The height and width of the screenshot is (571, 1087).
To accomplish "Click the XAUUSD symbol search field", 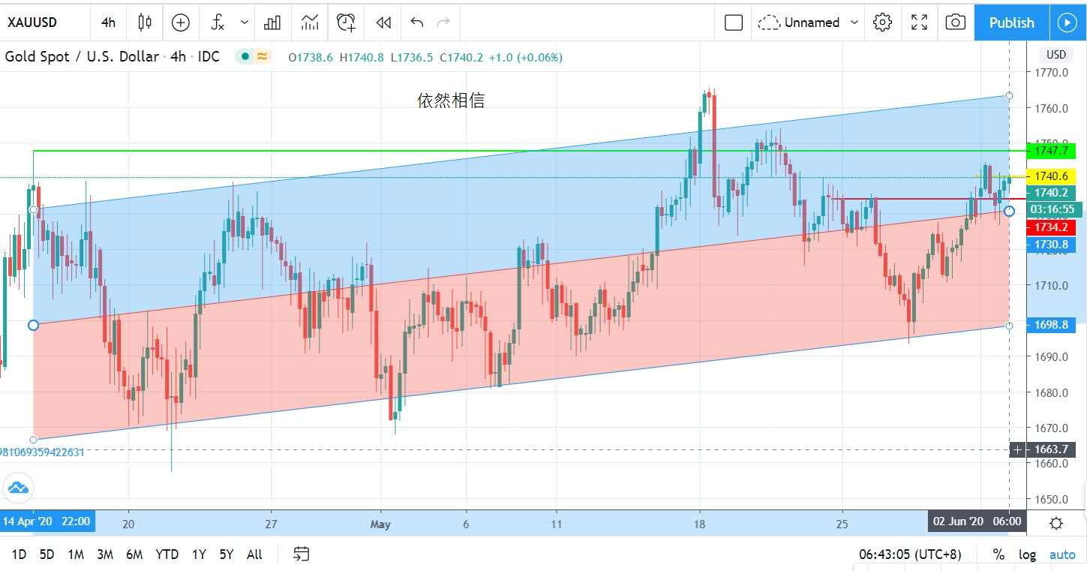I will [41, 23].
